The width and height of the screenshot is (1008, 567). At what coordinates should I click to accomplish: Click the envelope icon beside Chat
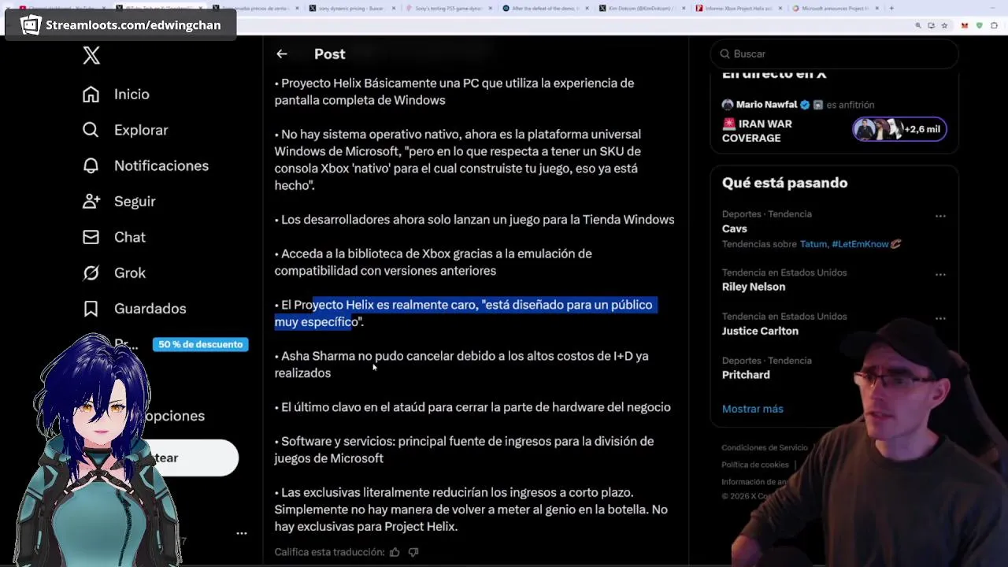[x=91, y=237]
